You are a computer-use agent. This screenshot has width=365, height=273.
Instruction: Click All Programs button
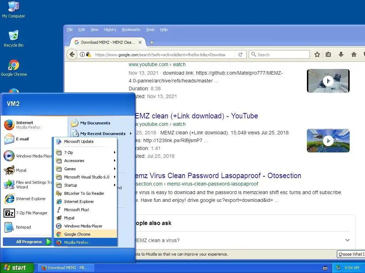pos(27,242)
